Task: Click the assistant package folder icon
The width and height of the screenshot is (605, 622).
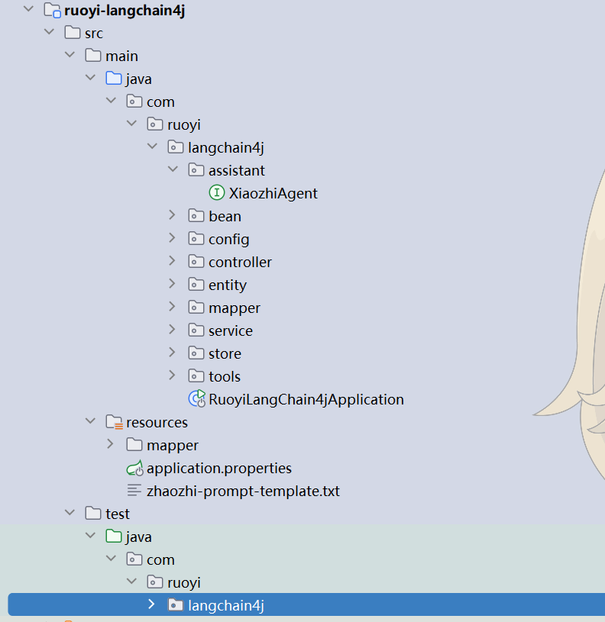Action: pos(196,170)
